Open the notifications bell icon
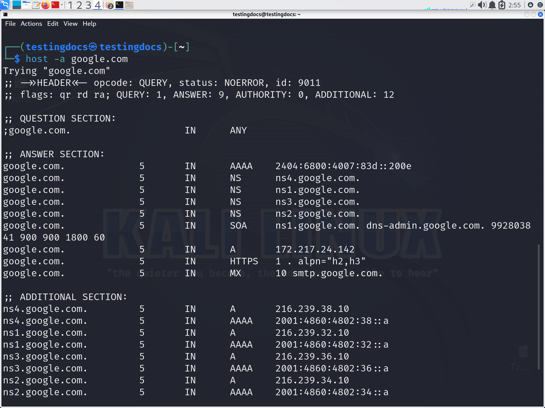The height and width of the screenshot is (408, 545). (x=492, y=5)
